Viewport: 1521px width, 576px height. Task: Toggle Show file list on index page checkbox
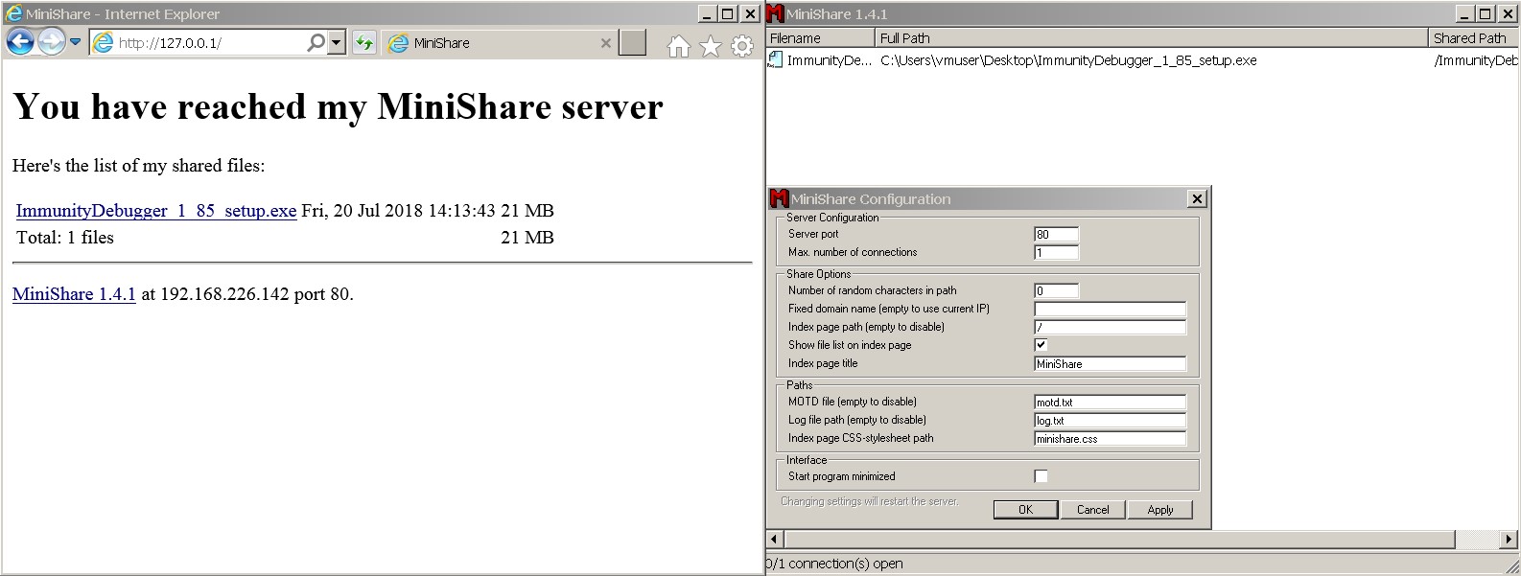(1041, 345)
